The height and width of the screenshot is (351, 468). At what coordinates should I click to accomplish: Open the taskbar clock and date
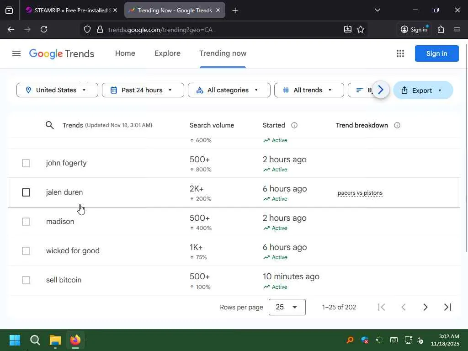[445, 340]
